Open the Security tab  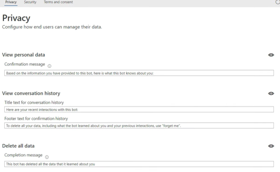coord(30,2)
